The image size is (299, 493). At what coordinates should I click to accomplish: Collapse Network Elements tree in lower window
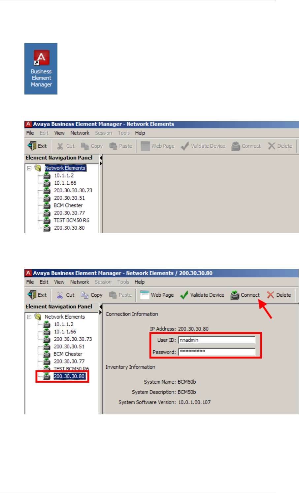(x=29, y=317)
